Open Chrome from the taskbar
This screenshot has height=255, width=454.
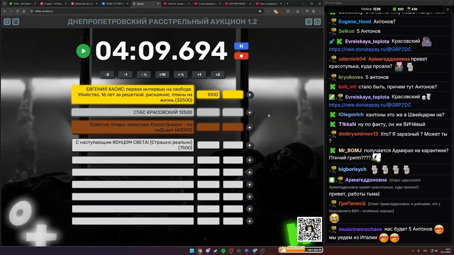click(x=200, y=251)
